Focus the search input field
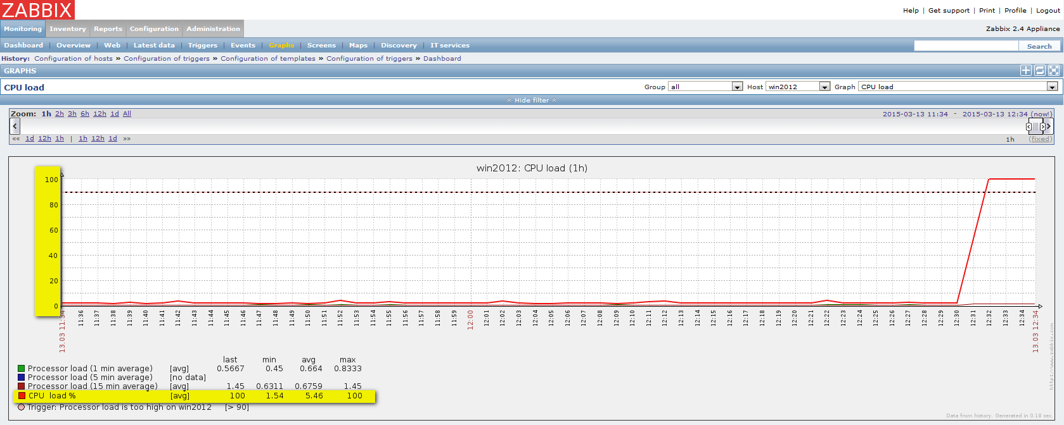 point(966,46)
